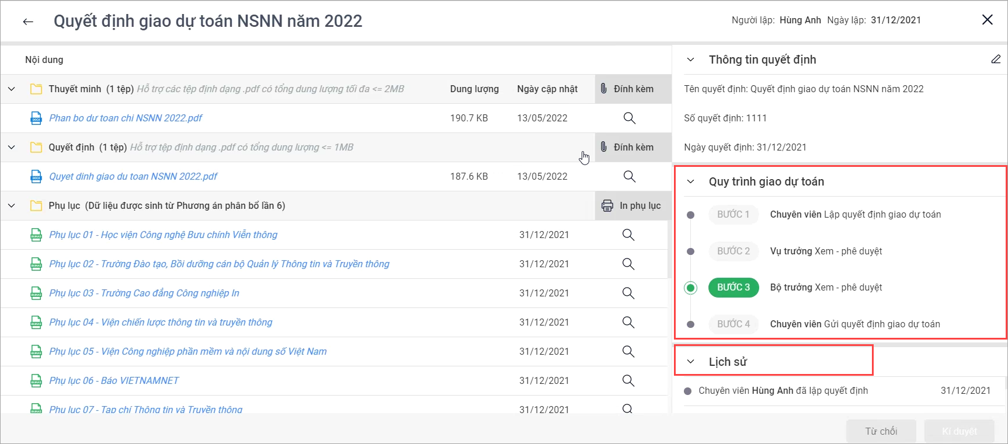
Task: Click the Từ chối button
Action: tap(881, 431)
